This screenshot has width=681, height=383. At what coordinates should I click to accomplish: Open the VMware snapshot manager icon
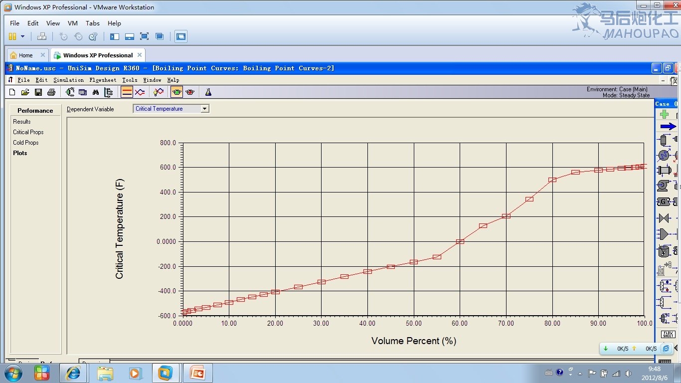pos(93,36)
